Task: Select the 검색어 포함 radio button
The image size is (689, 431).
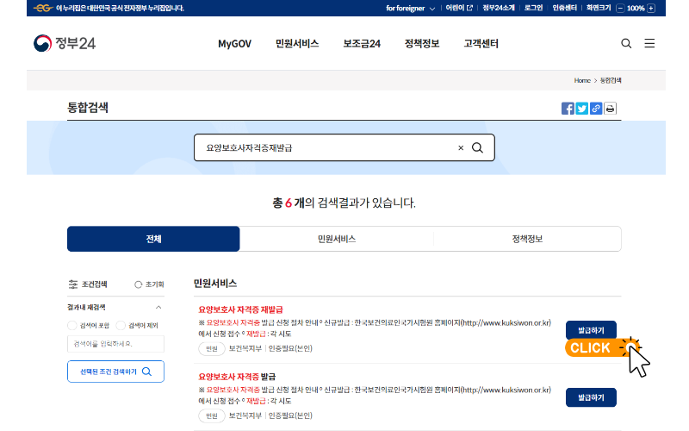Action: [x=72, y=326]
